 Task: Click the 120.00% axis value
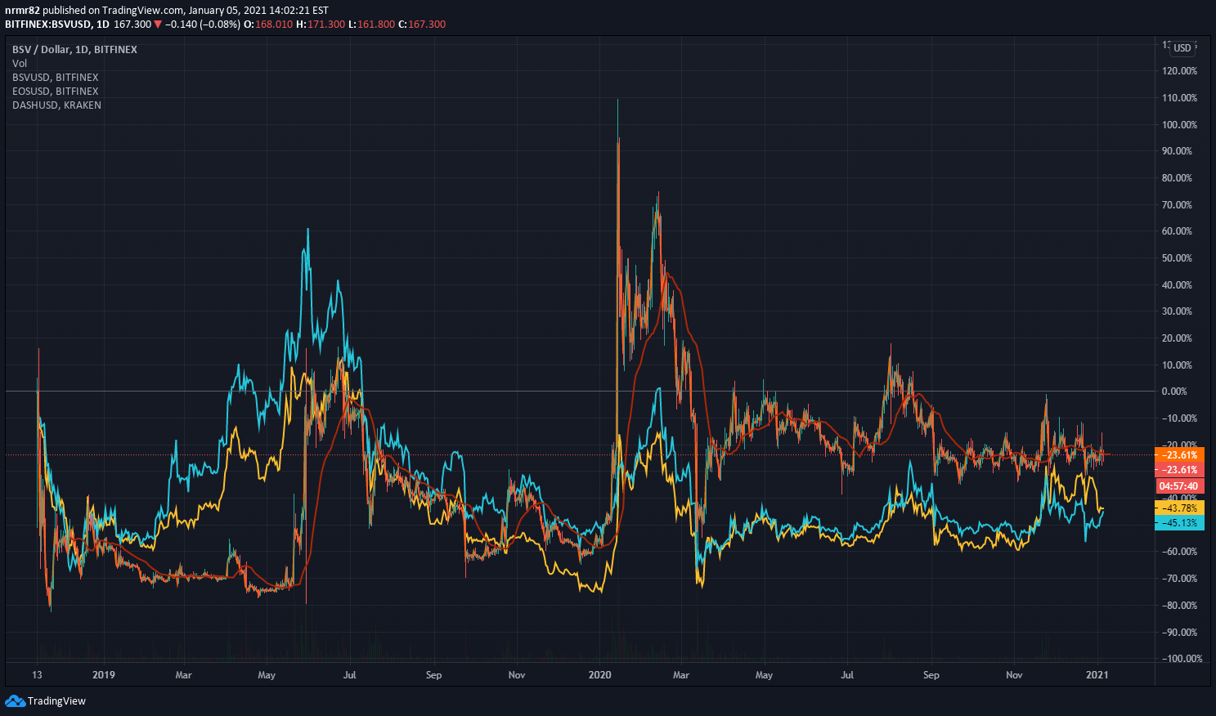click(x=1179, y=71)
